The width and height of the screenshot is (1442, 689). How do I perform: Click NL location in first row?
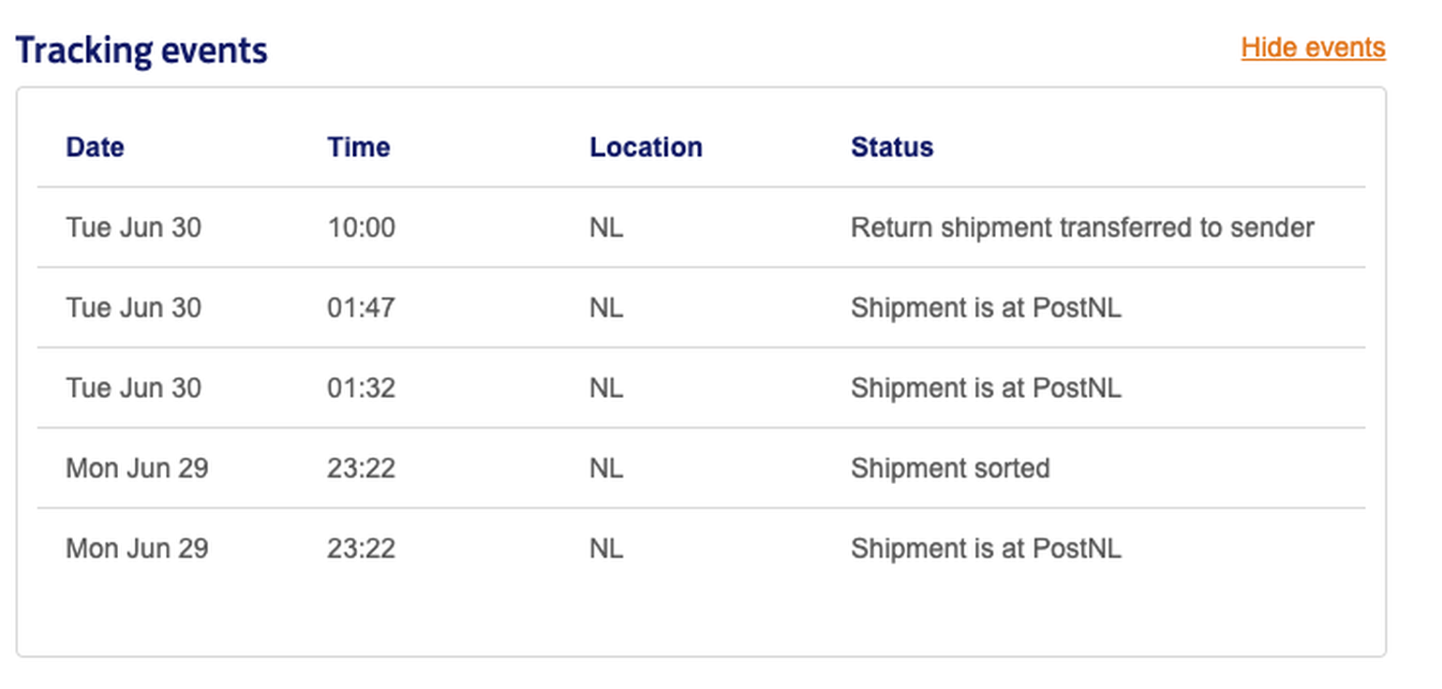tap(606, 227)
